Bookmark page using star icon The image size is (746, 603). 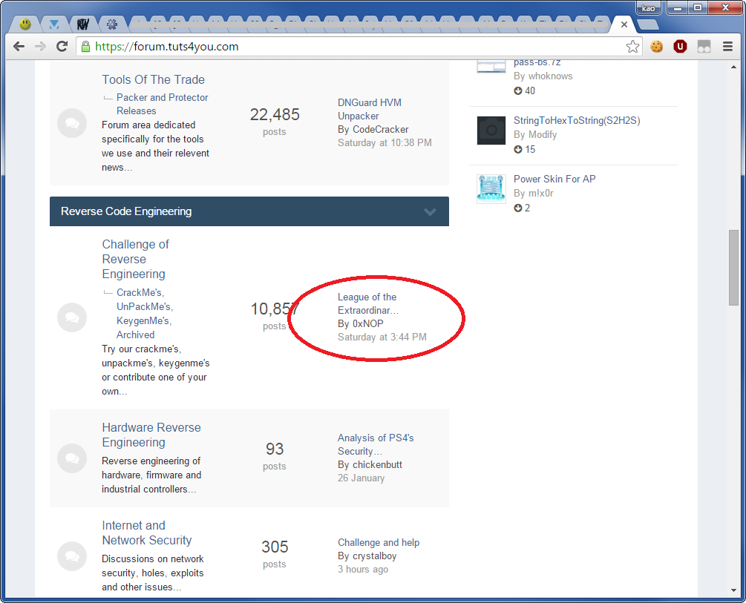pos(632,47)
